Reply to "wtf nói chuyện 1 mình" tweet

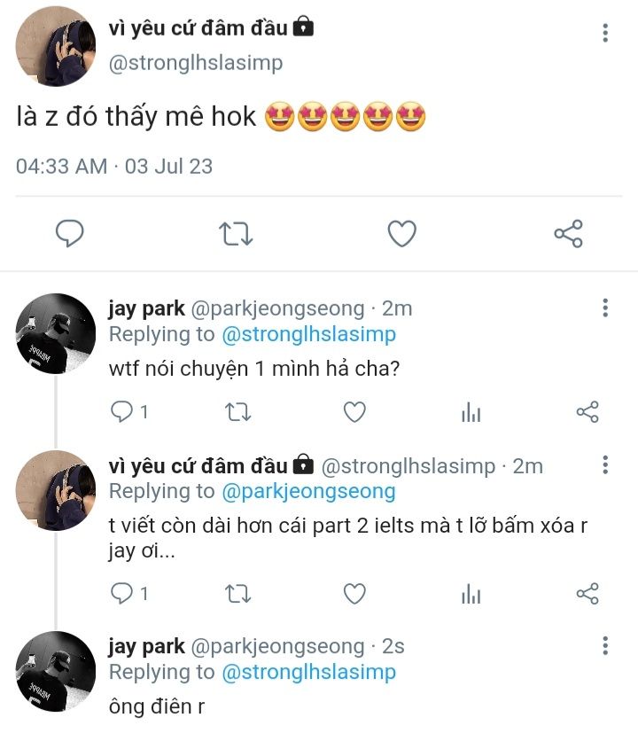pos(122,412)
